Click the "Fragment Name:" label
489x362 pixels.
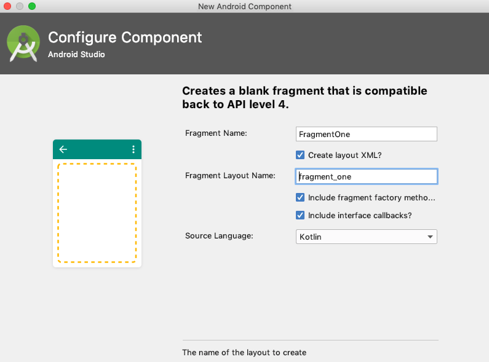click(x=216, y=133)
